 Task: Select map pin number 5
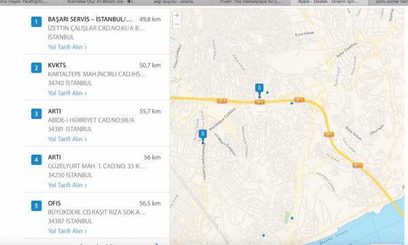pos(259,90)
